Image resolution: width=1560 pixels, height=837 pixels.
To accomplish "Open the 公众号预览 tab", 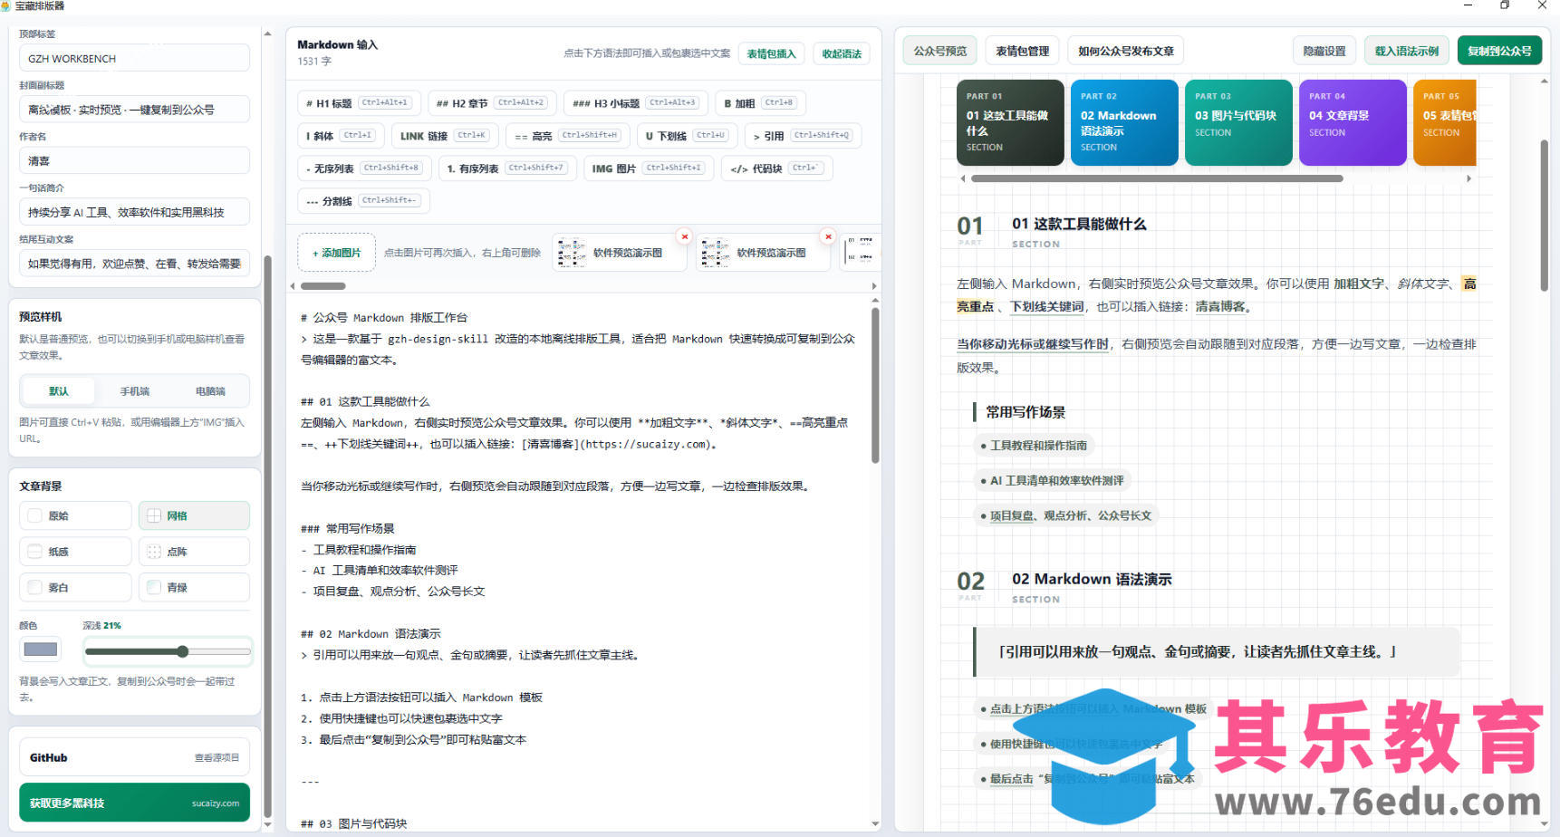I will (939, 51).
